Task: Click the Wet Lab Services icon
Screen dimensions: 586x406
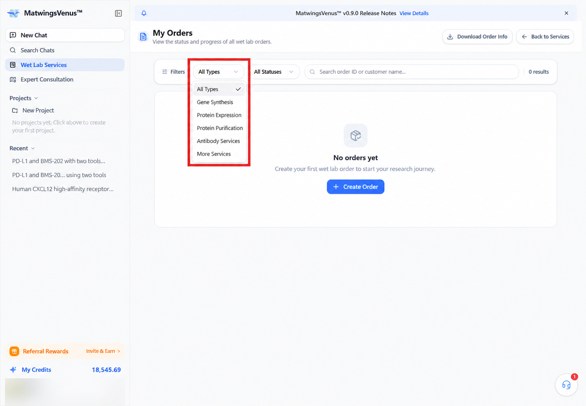Action: coord(13,65)
